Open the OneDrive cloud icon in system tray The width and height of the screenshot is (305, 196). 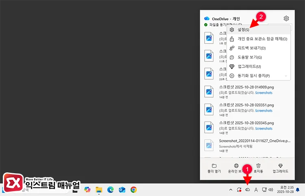coord(247,190)
